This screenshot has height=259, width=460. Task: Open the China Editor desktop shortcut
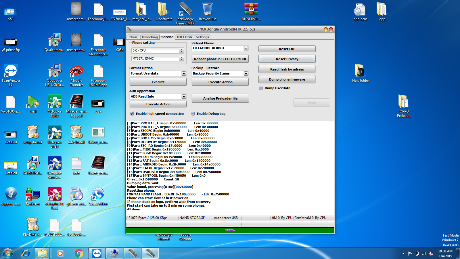click(x=98, y=197)
